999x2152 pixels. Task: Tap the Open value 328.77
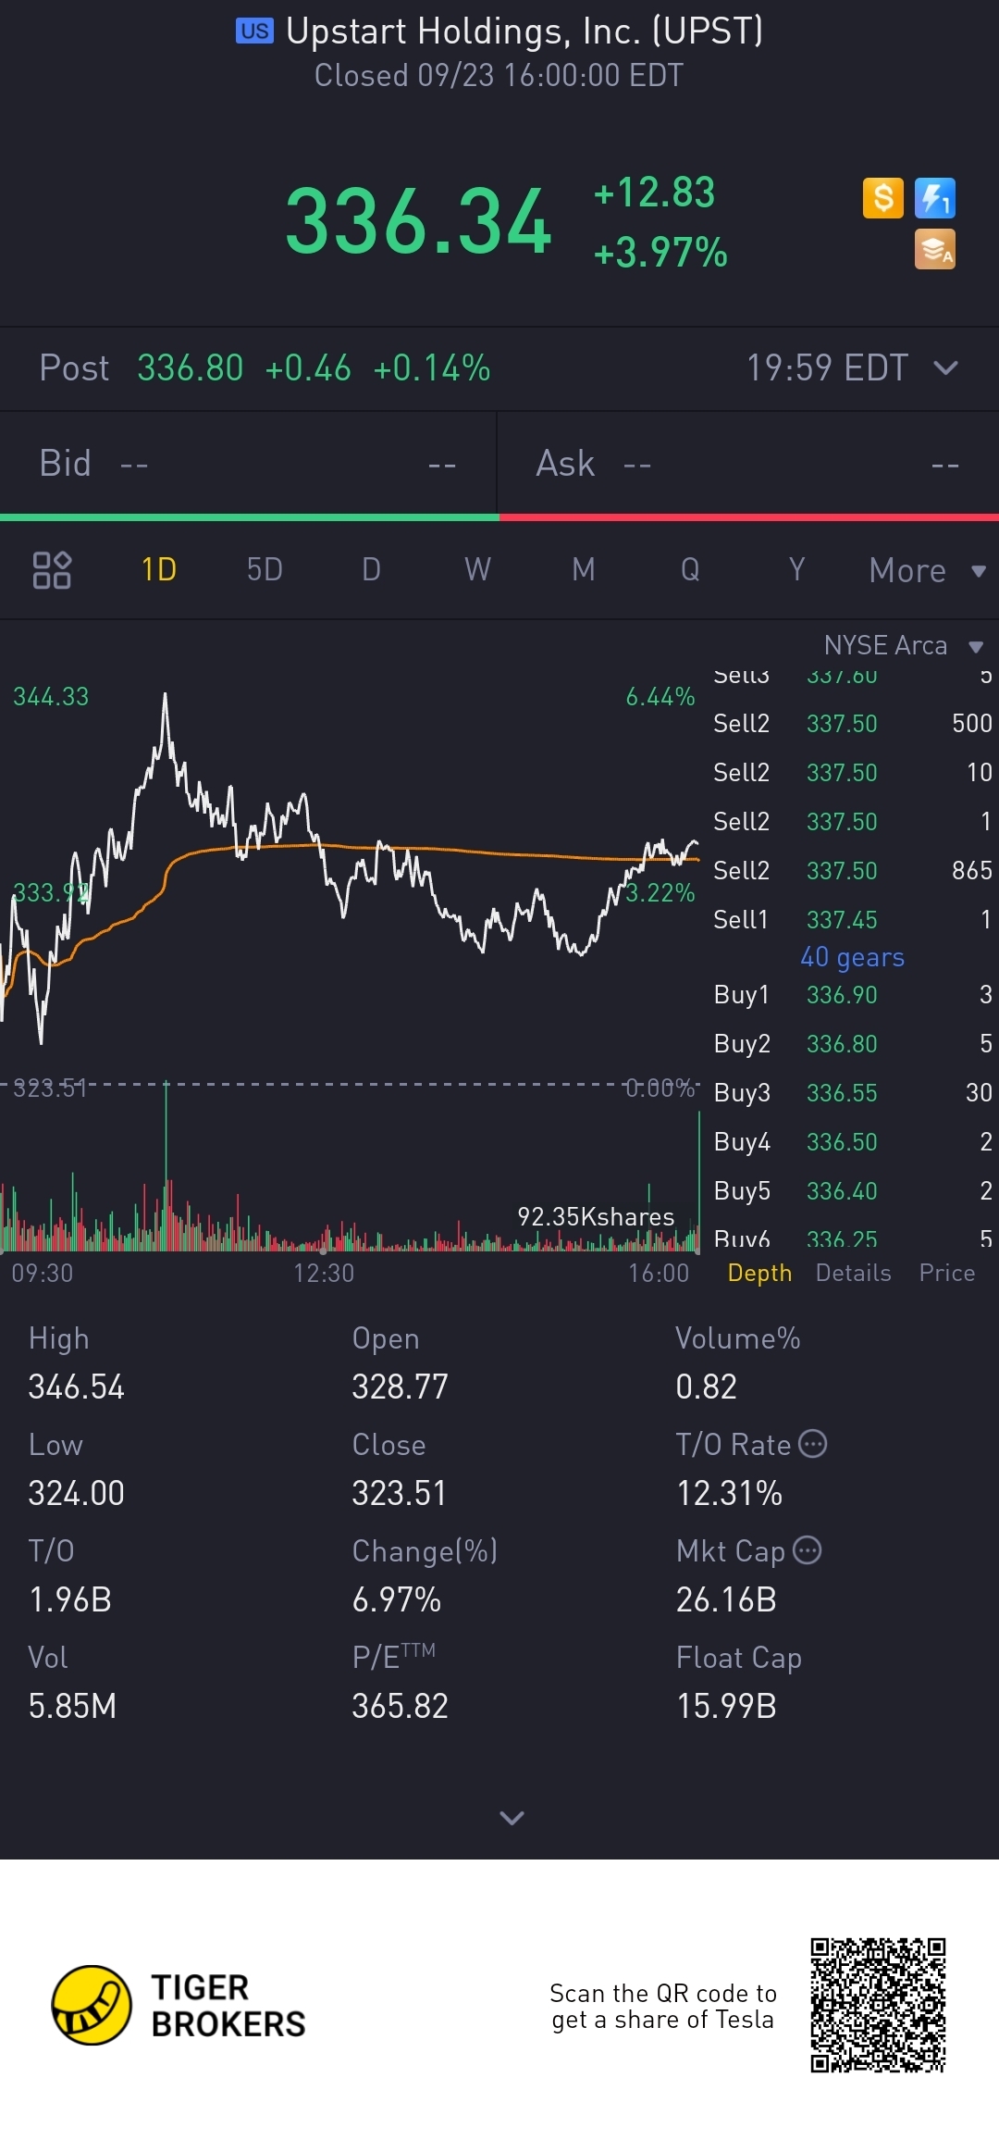tap(400, 1387)
